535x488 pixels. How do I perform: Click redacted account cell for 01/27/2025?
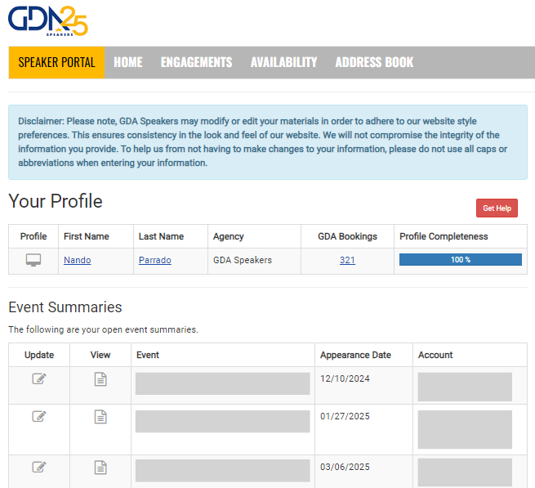point(465,429)
